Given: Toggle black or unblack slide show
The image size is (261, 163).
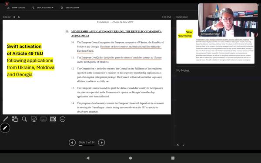Looking at the screenshot, I should pos(34,119).
